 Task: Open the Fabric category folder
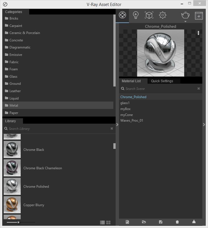click(x=58, y=62)
